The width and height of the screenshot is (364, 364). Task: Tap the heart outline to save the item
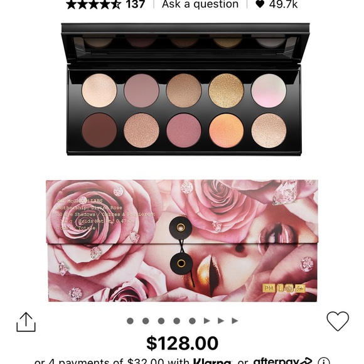coord(338,321)
